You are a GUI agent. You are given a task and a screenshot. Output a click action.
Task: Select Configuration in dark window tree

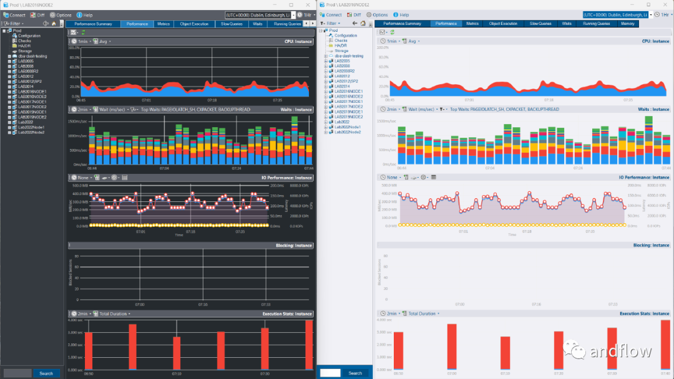click(x=29, y=36)
